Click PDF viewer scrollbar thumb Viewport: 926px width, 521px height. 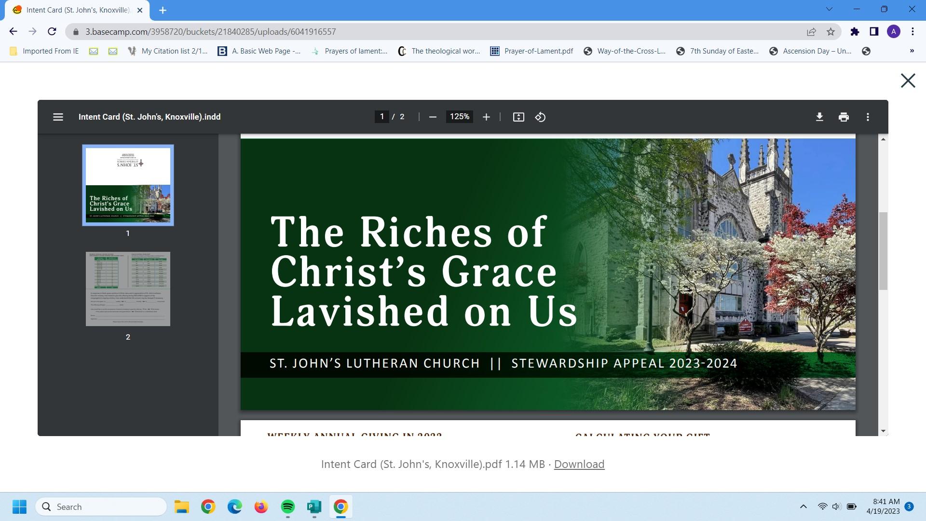(883, 251)
